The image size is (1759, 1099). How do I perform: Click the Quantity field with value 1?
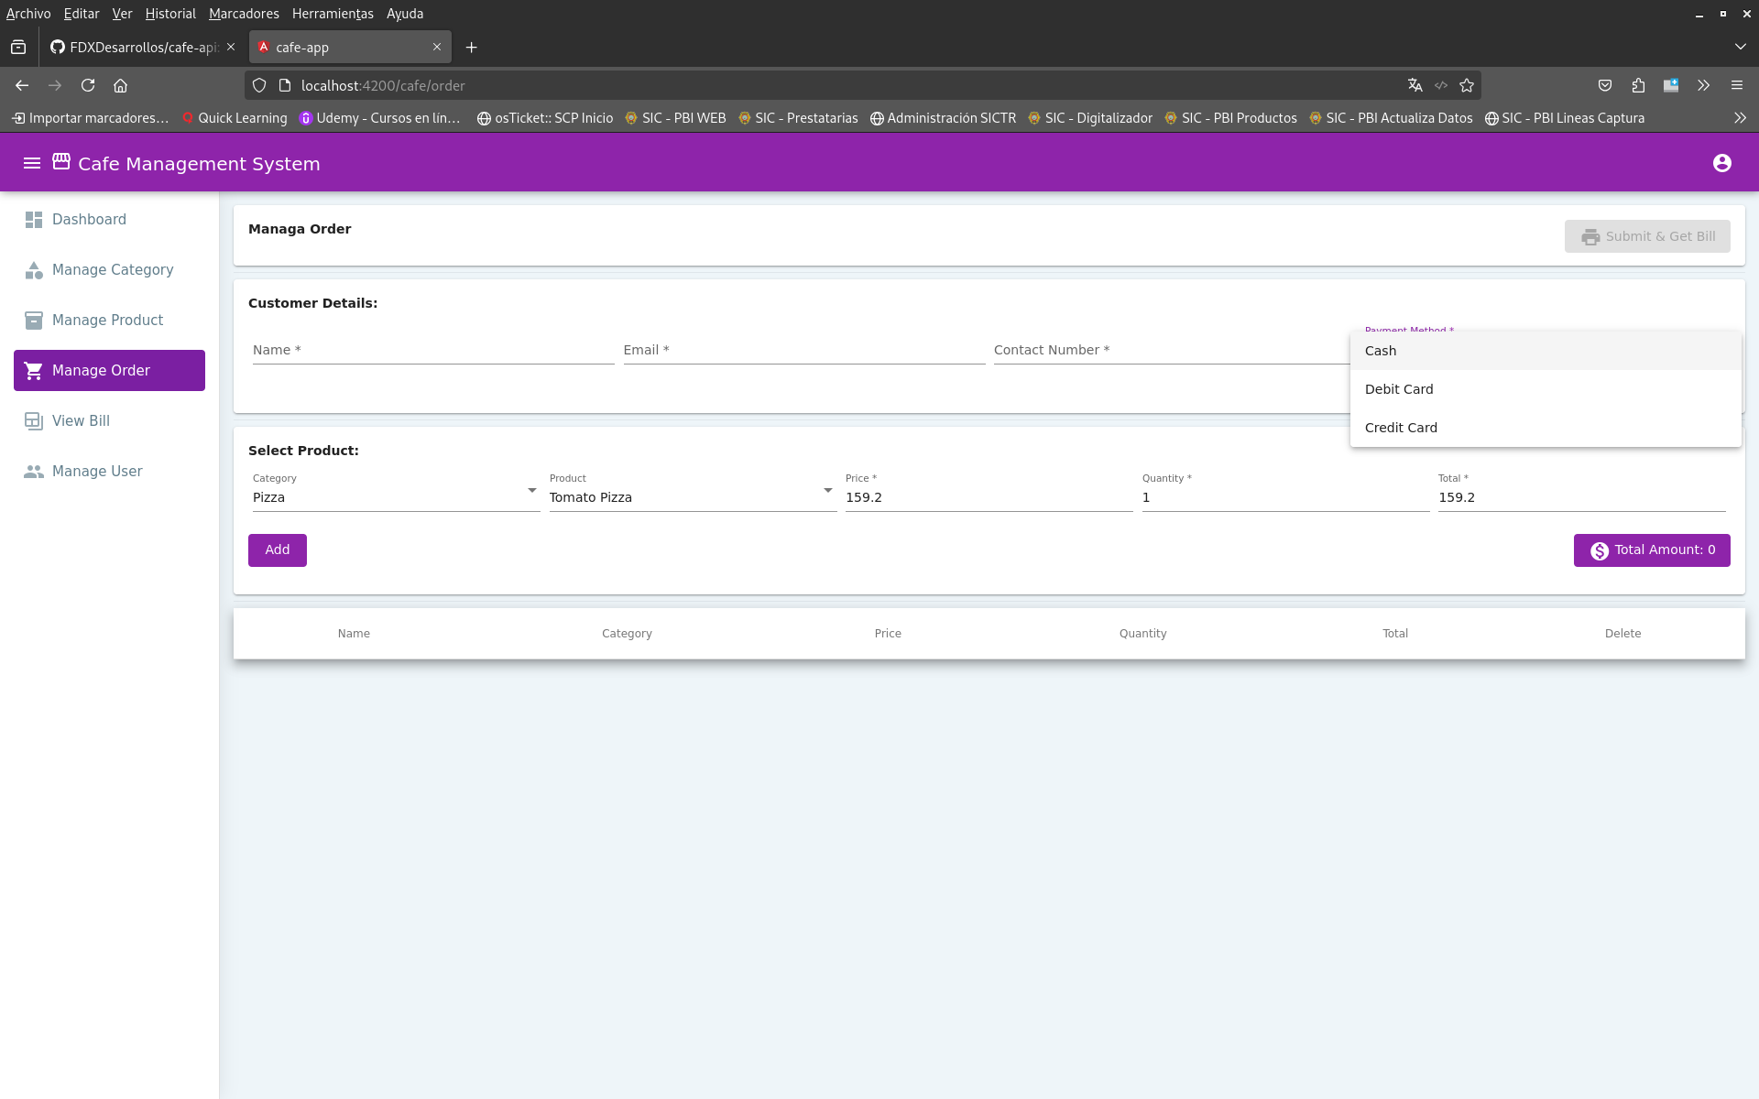click(x=1285, y=497)
